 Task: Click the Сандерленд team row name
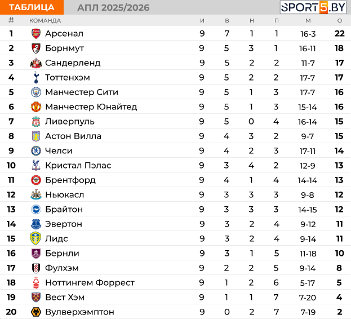tap(73, 63)
